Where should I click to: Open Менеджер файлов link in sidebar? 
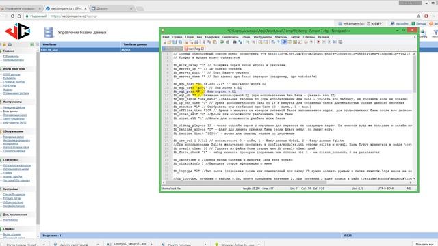[14, 107]
